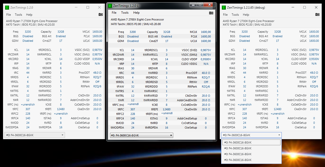
Task: Click CLDO VDDG N/A value in ZenTimings debug window
Action: pos(314,64)
